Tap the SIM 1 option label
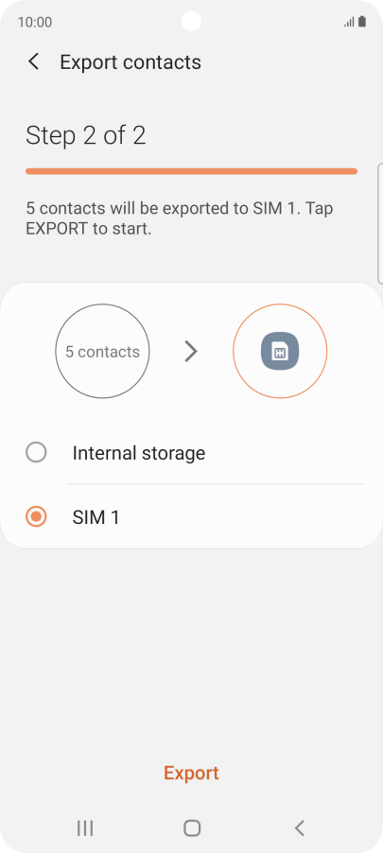Viewport: 383px width, 853px height. [96, 516]
